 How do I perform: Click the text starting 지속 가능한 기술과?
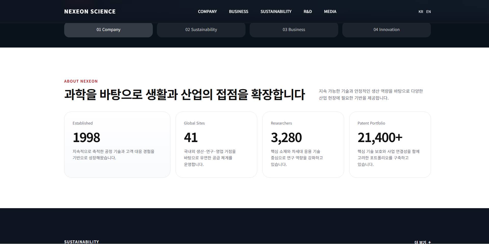click(371, 95)
